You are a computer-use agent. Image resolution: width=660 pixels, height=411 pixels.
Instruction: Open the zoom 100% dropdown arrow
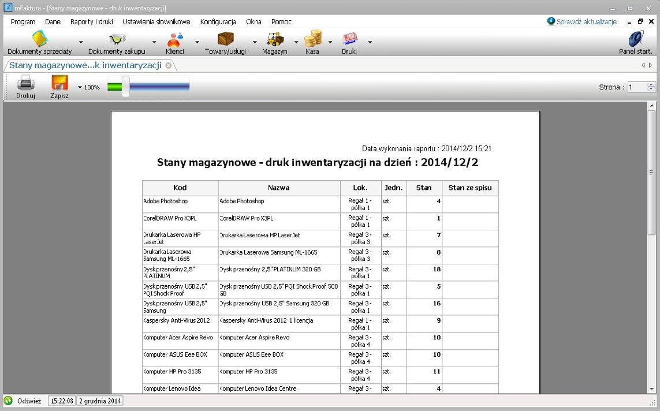[80, 88]
